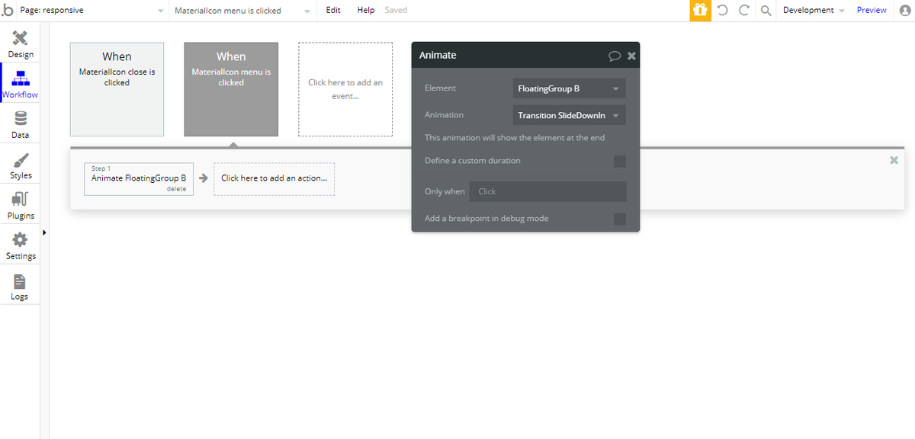Redo the last change
The width and height of the screenshot is (915, 439).
pos(744,10)
